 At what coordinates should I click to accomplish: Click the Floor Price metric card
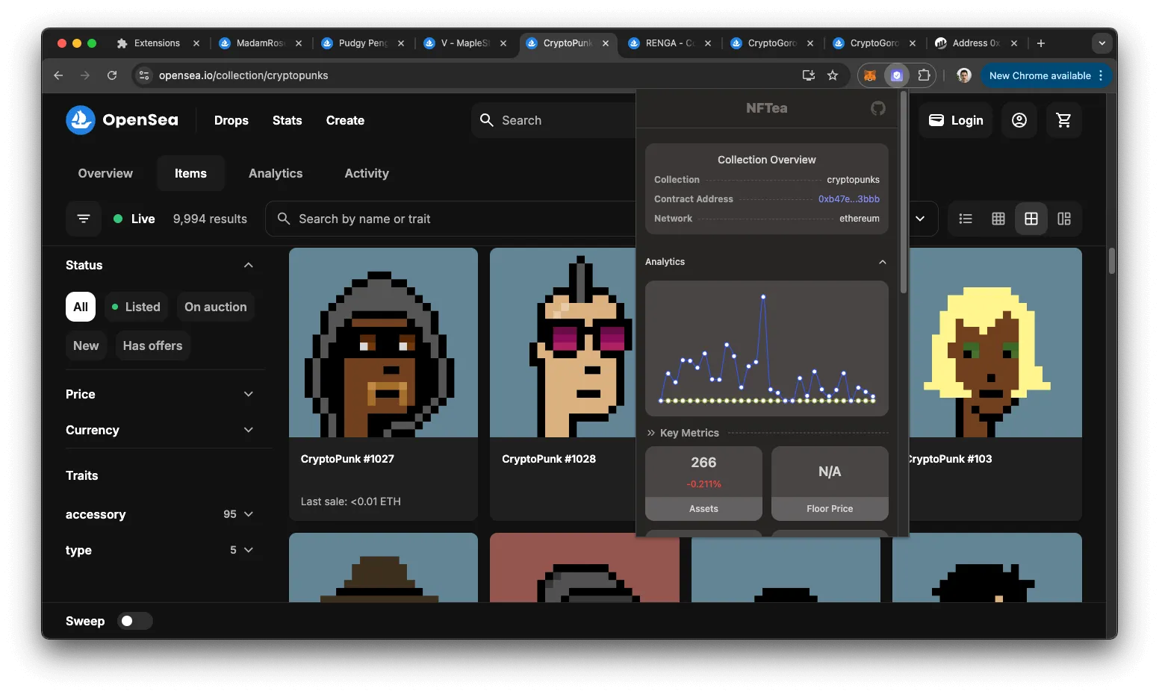[x=830, y=484]
